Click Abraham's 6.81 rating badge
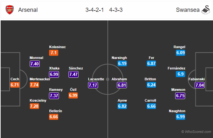 click(x=122, y=85)
